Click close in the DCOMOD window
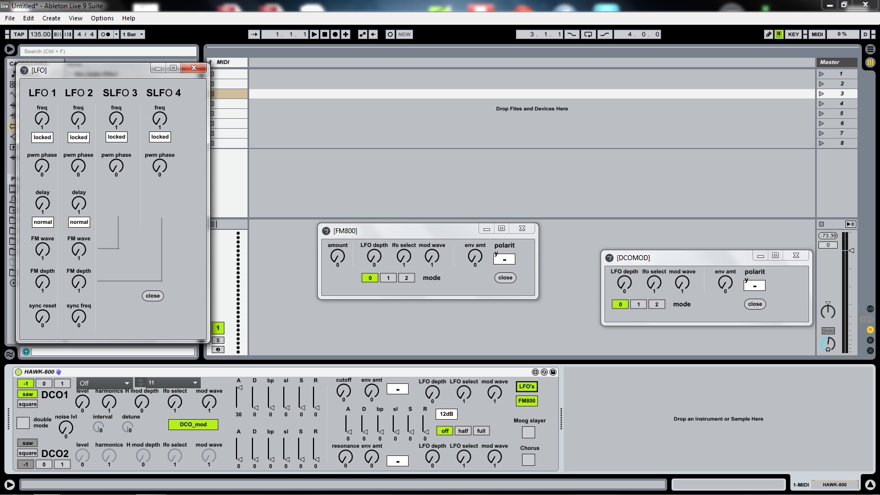This screenshot has height=495, width=880. (755, 304)
